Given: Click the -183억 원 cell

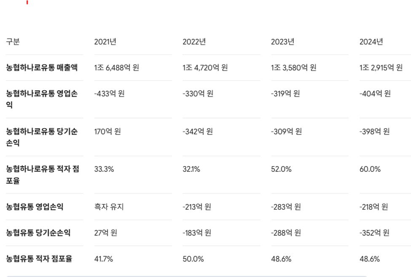Looking at the screenshot, I should click(197, 233).
